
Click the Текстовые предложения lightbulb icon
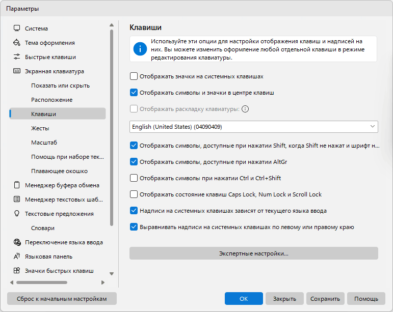pyautogui.click(x=17, y=214)
